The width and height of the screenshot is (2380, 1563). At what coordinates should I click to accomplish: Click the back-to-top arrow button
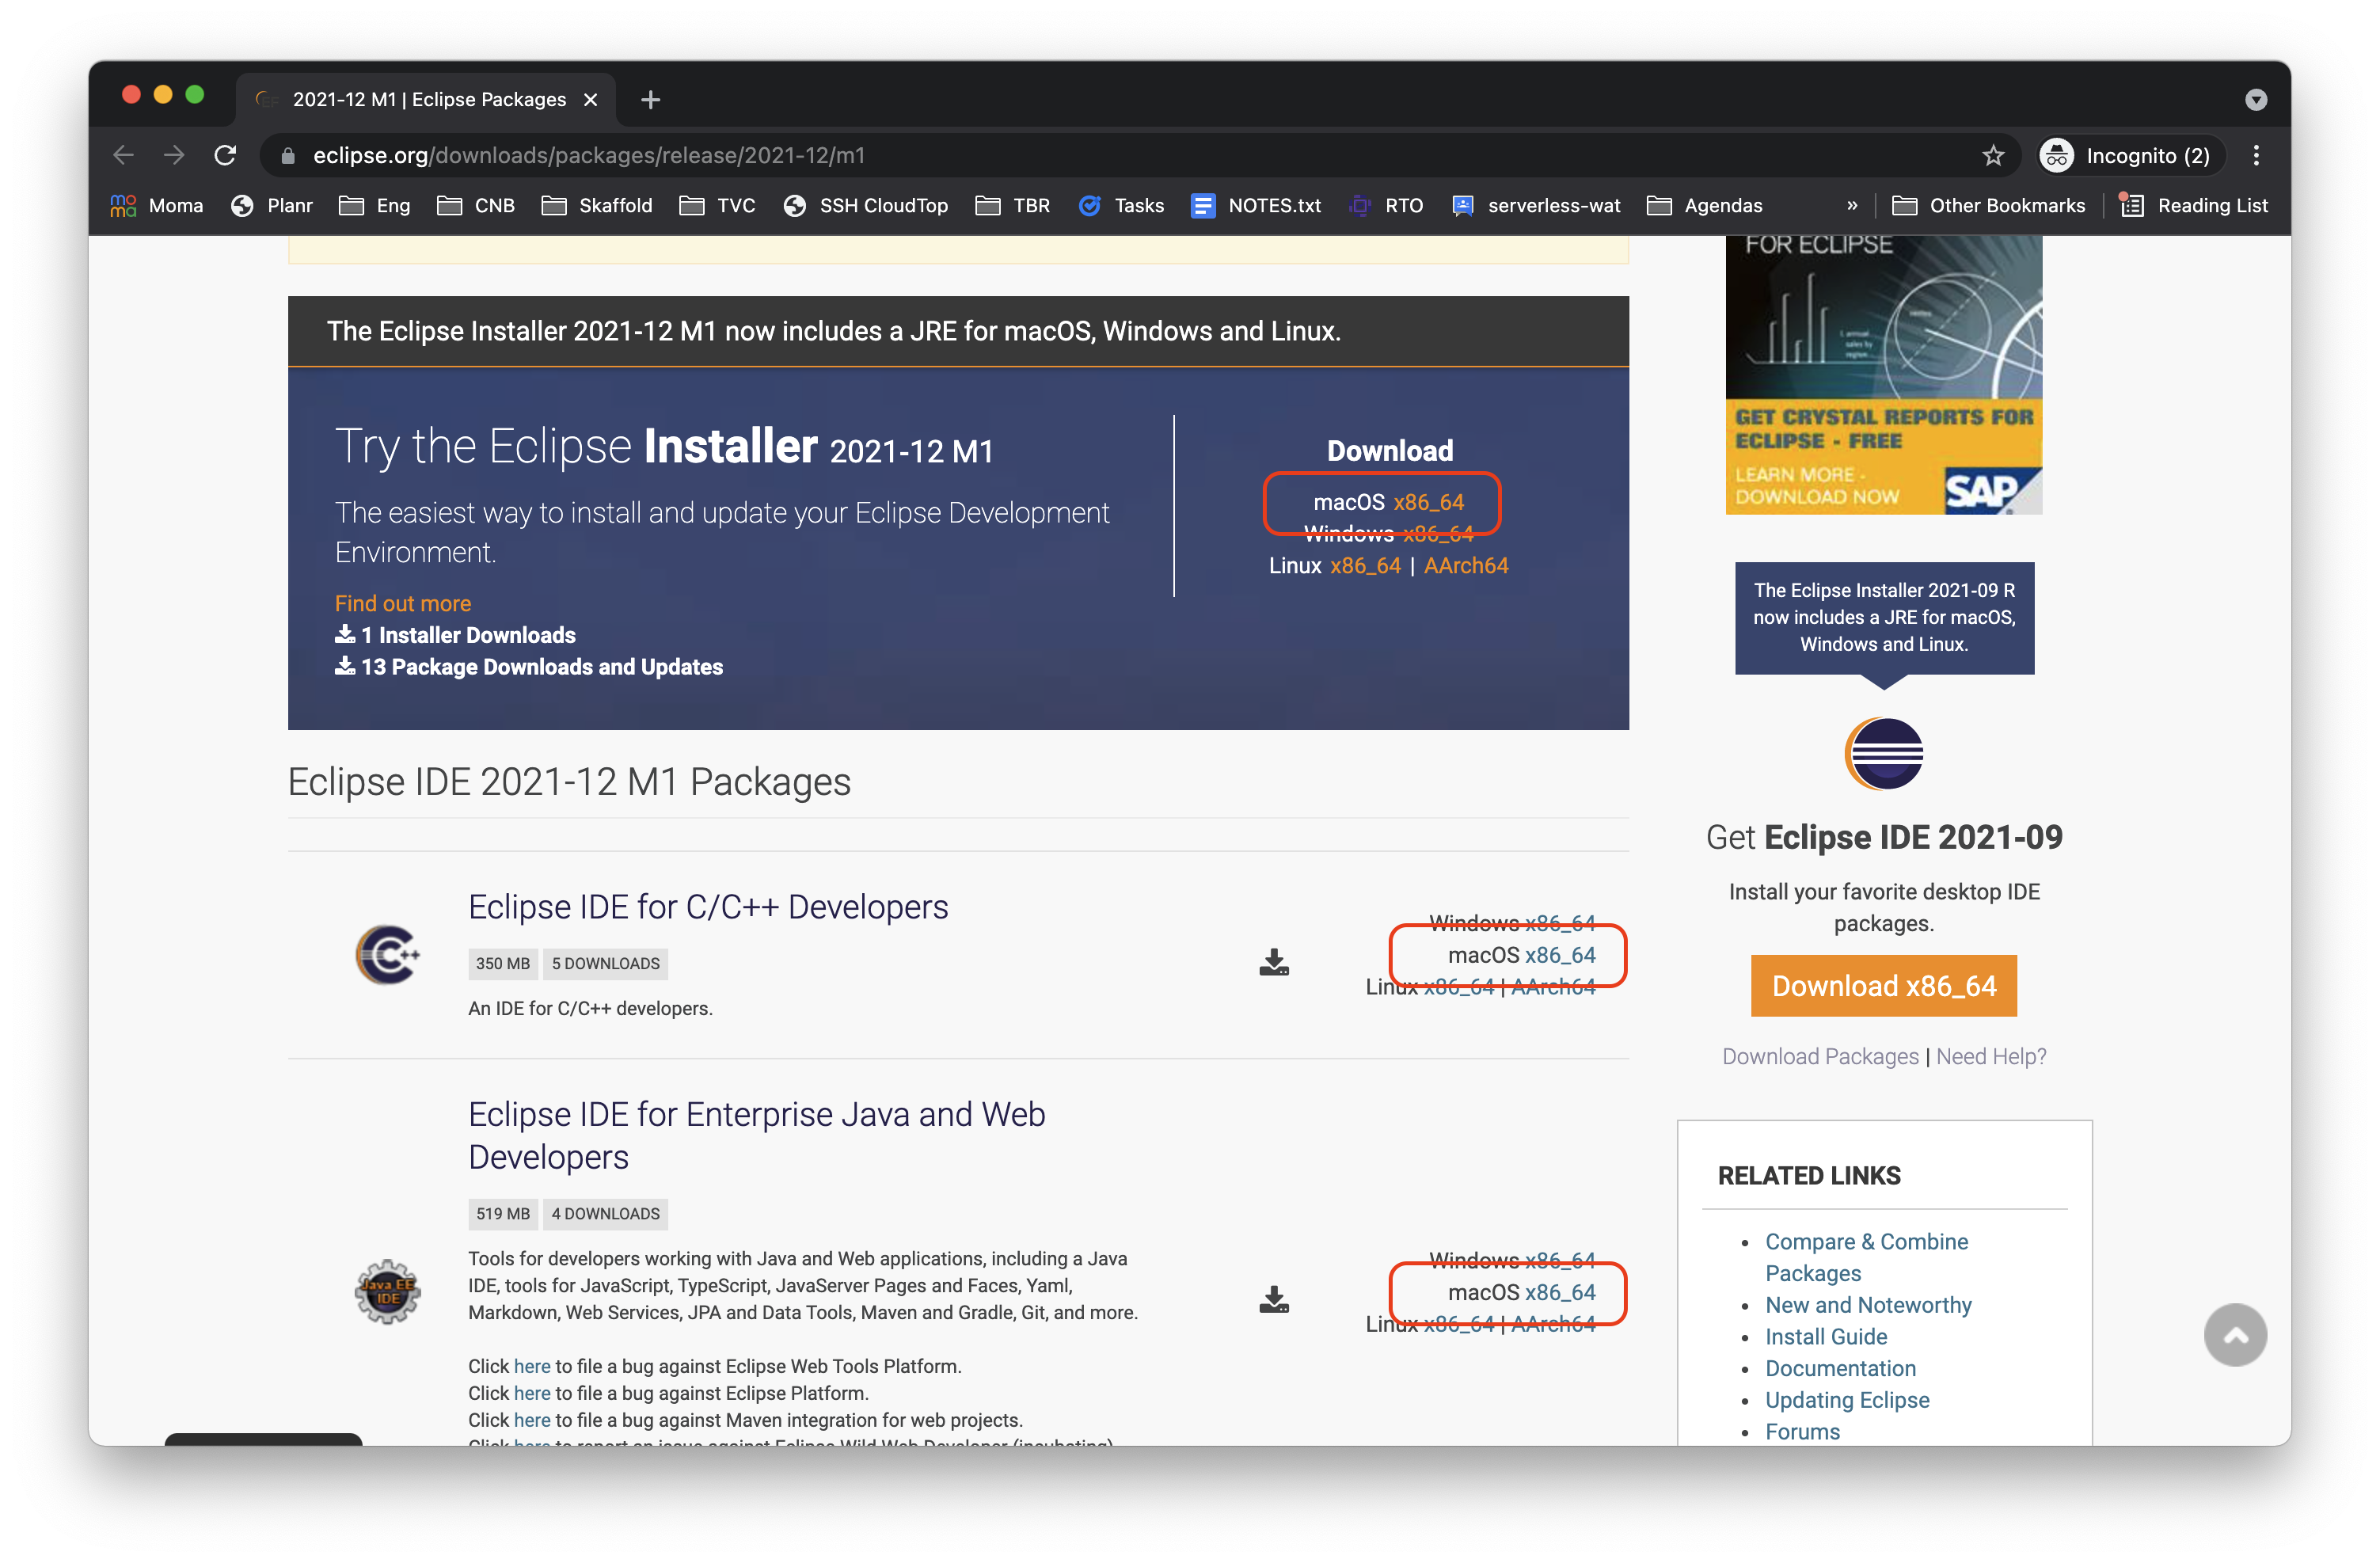pos(2235,1335)
